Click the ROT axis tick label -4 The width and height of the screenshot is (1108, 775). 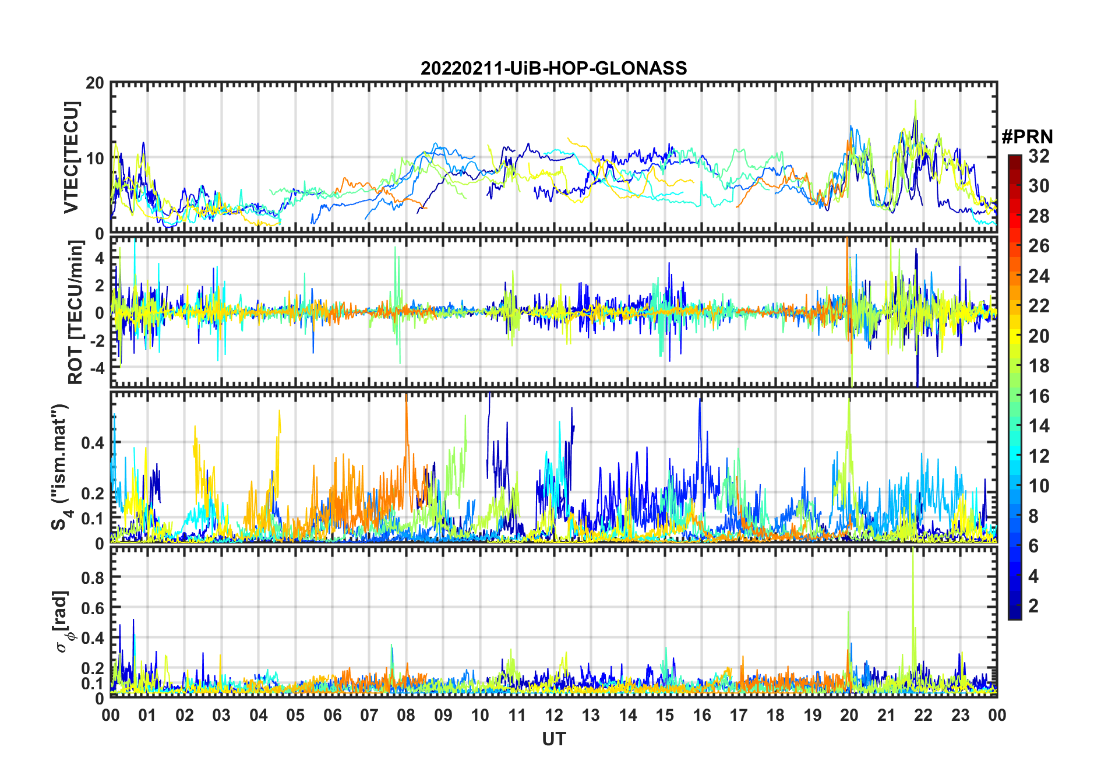tap(95, 368)
